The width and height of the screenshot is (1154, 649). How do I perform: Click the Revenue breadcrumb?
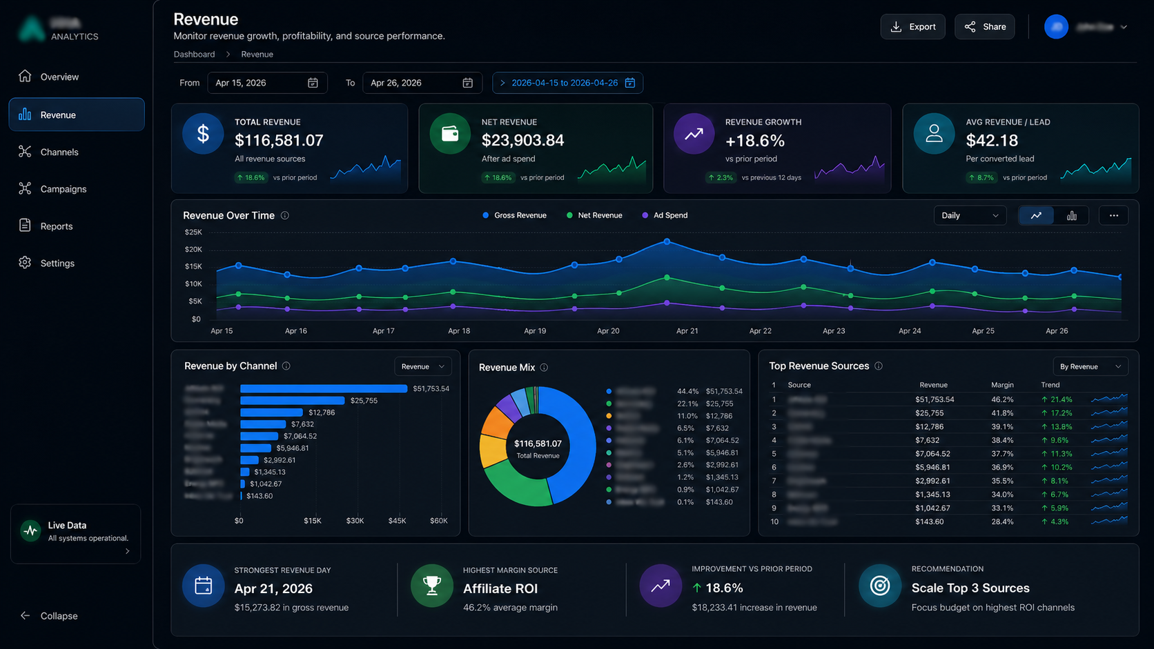point(257,54)
